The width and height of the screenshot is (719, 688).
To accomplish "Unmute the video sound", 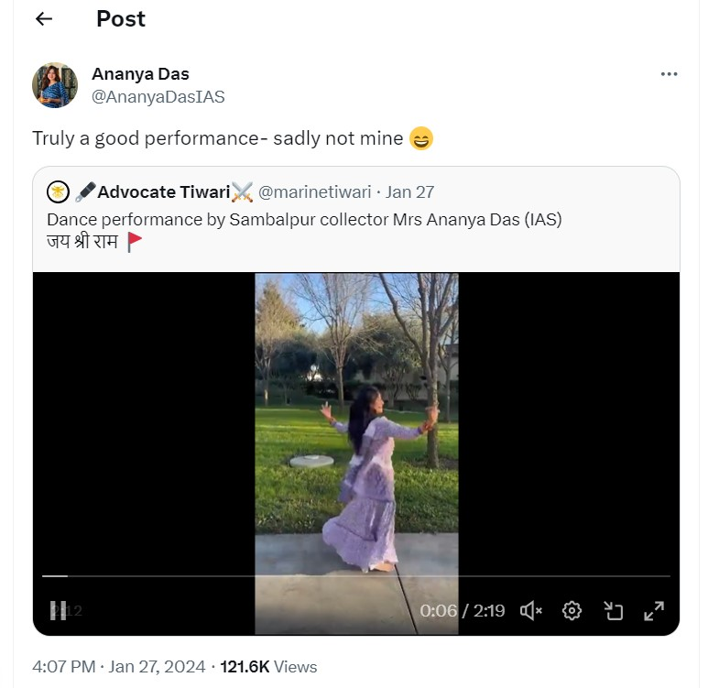I will point(531,610).
